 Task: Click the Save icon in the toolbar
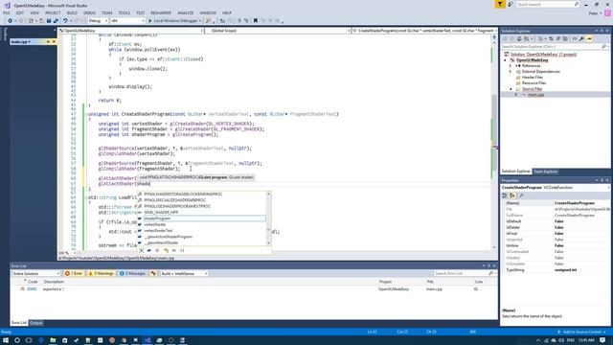click(x=49, y=21)
